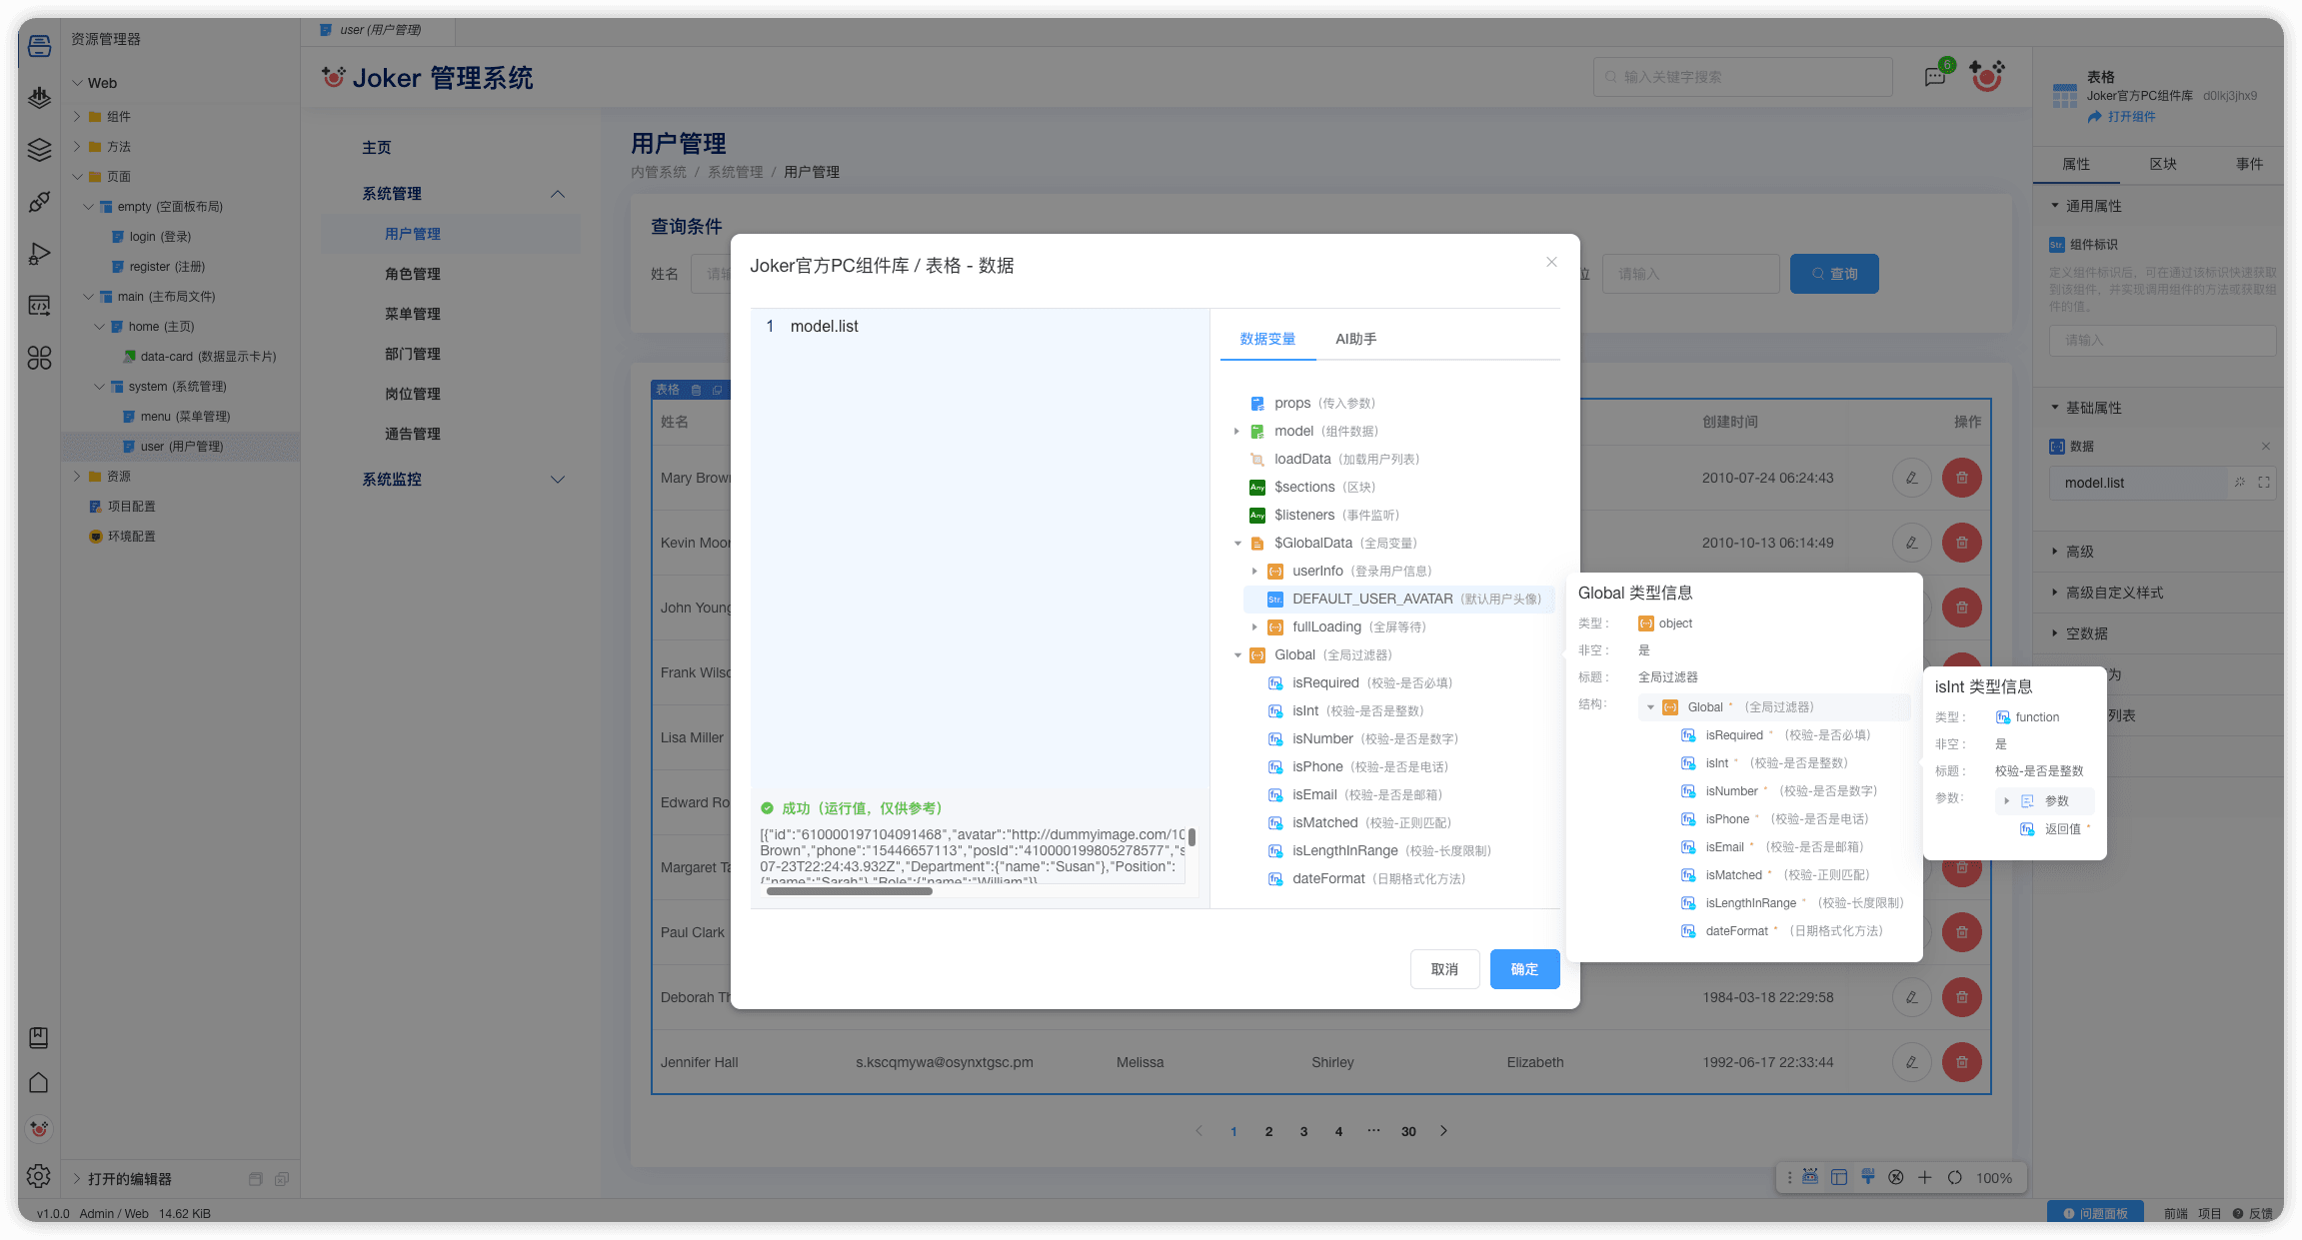
Task: Click the 取消 cancel button
Action: point(1444,969)
